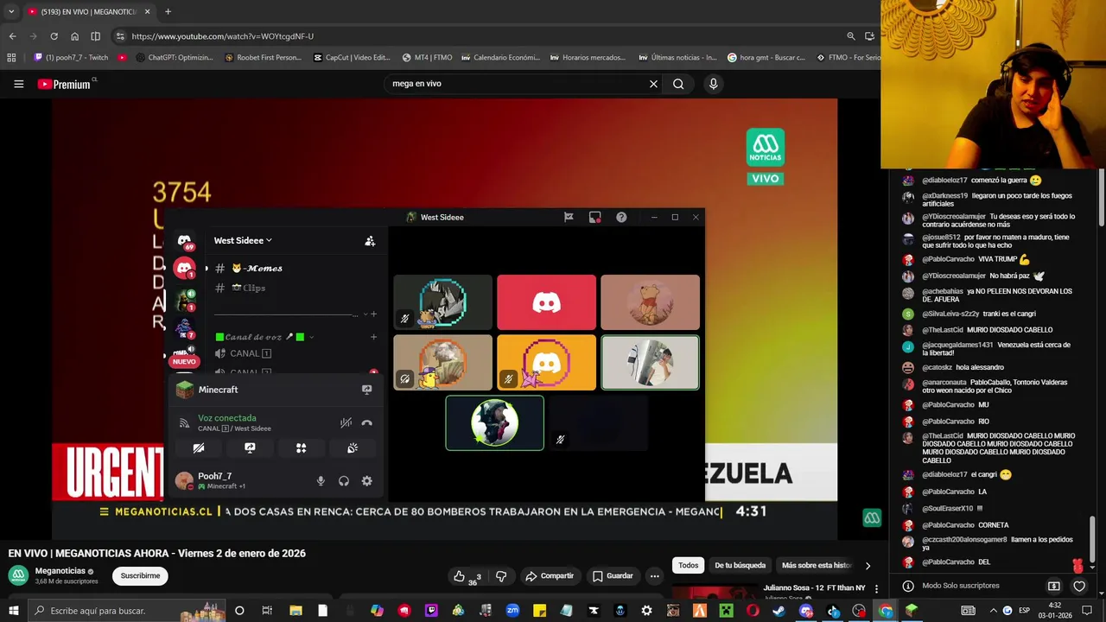Click NUEVO unread indicator in server list

(x=184, y=361)
